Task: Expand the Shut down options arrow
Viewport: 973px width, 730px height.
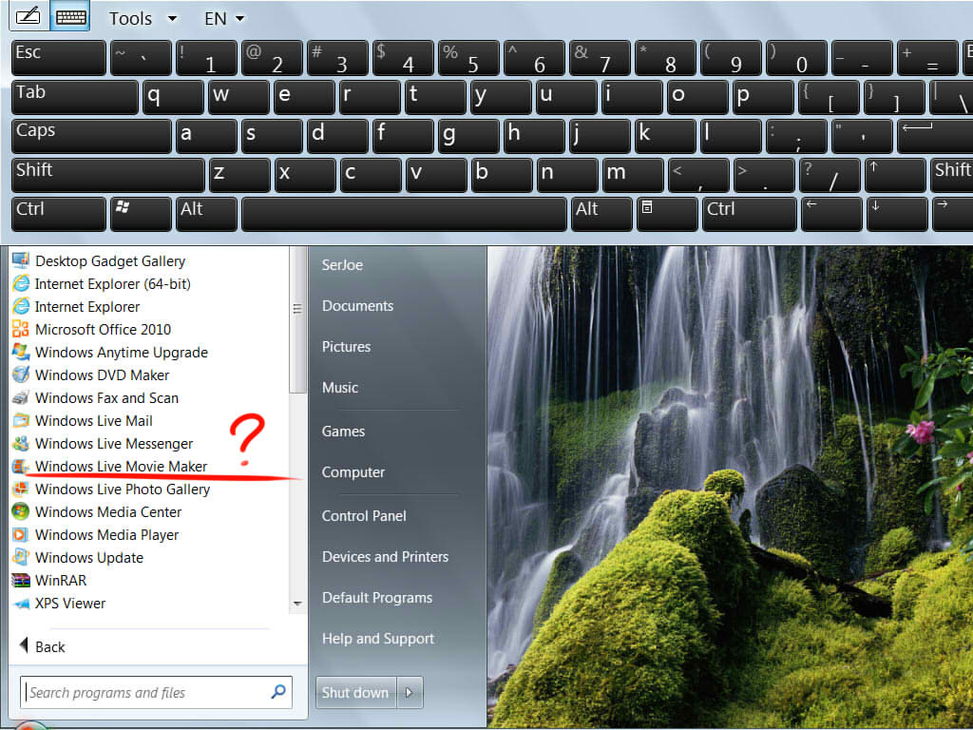Action: coord(410,692)
